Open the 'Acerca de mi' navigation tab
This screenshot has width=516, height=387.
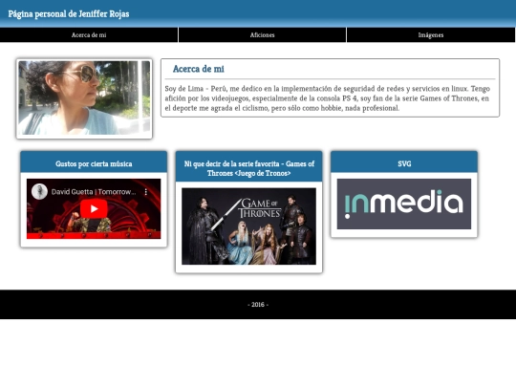pyautogui.click(x=89, y=35)
